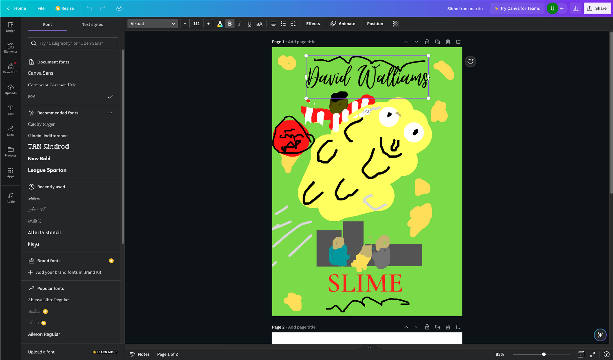The height and width of the screenshot is (360, 613).
Task: Click the Share button
Action: coord(597,8)
